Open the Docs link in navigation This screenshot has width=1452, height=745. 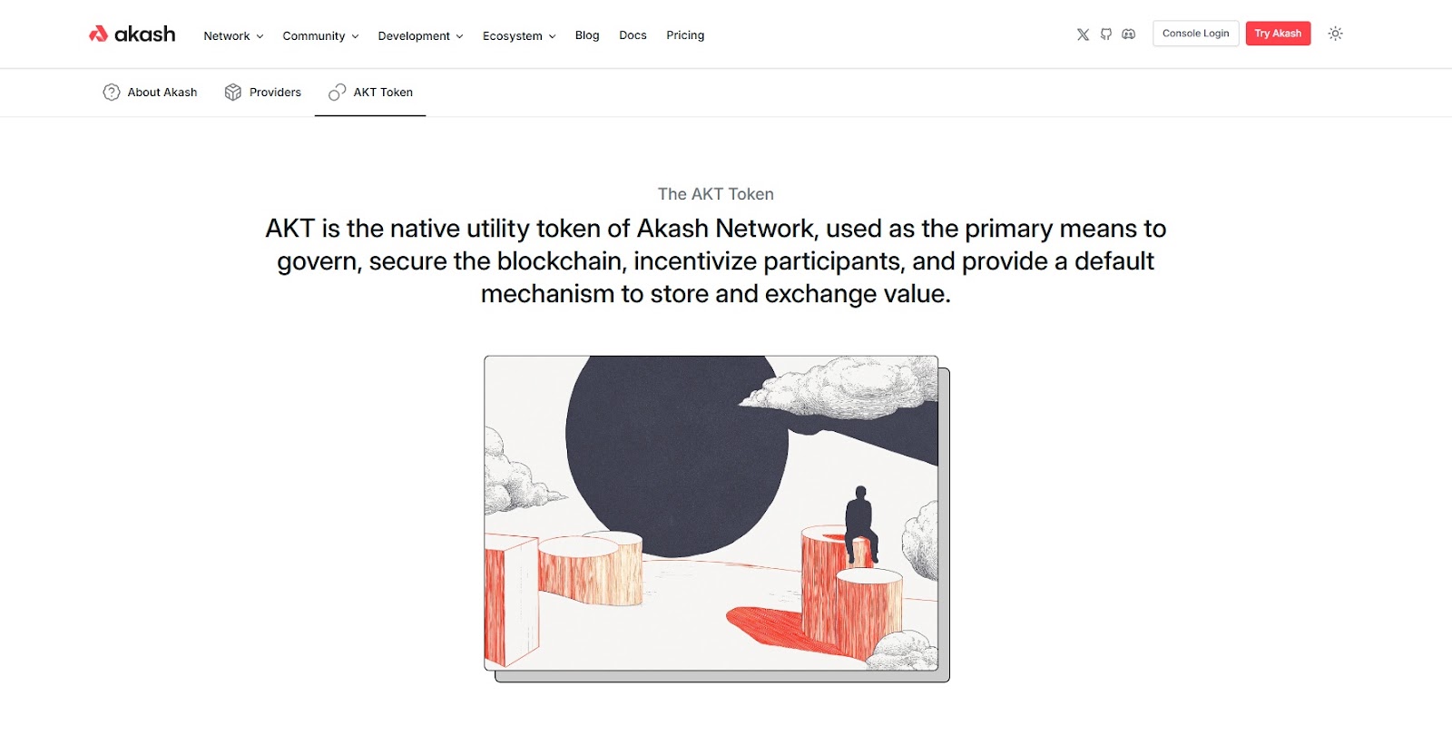(x=633, y=35)
